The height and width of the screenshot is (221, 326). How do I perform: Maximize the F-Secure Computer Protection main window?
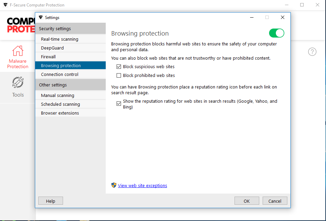pyautogui.click(x=302, y=5)
